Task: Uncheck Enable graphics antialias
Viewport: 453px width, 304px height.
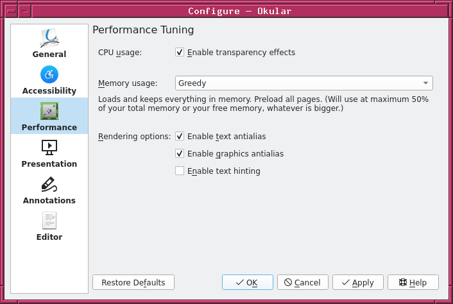Action: 180,154
